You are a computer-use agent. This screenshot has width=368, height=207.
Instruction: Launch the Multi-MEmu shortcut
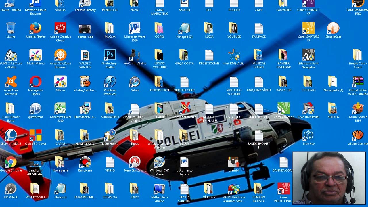click(36, 55)
